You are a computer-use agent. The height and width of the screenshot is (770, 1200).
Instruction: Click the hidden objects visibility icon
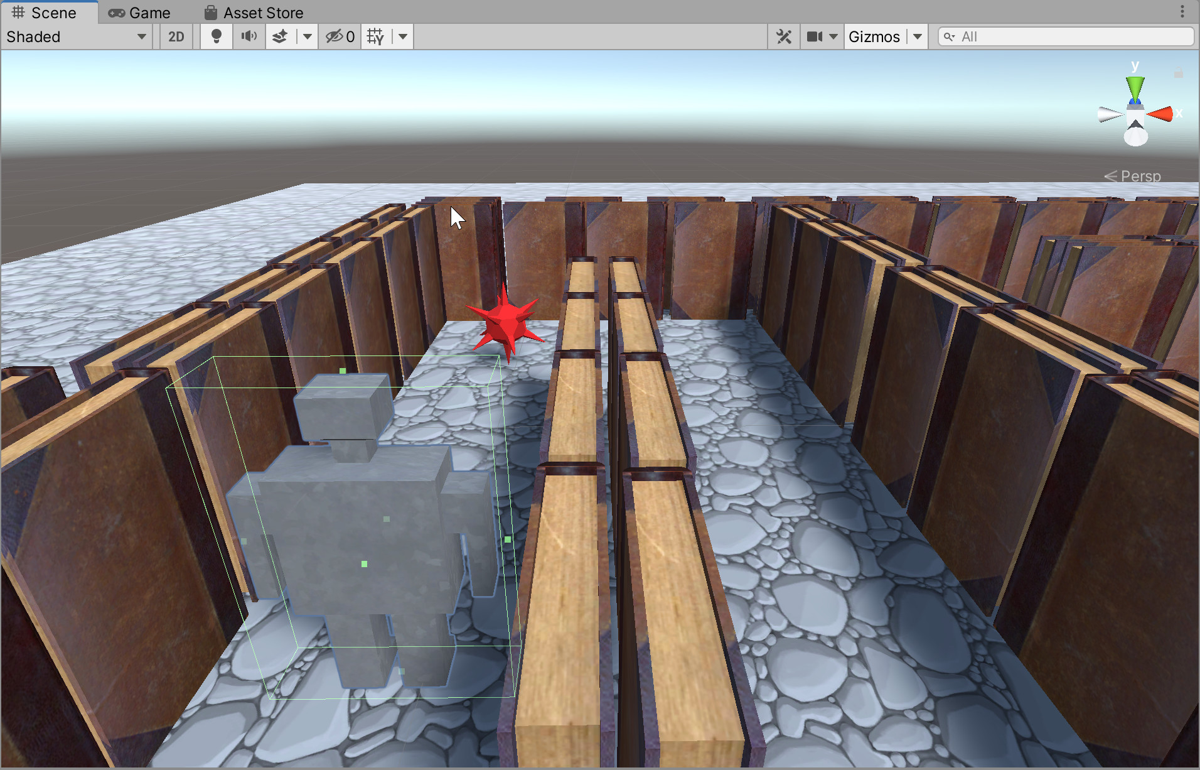click(x=340, y=36)
